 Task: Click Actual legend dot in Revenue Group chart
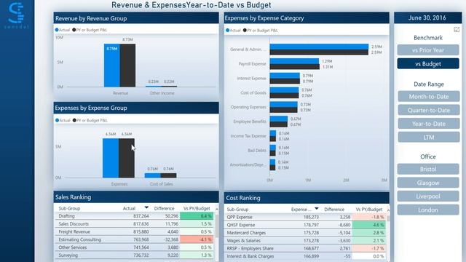click(x=57, y=30)
